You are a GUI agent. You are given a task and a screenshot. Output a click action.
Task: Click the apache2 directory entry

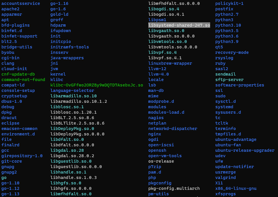[11, 9]
